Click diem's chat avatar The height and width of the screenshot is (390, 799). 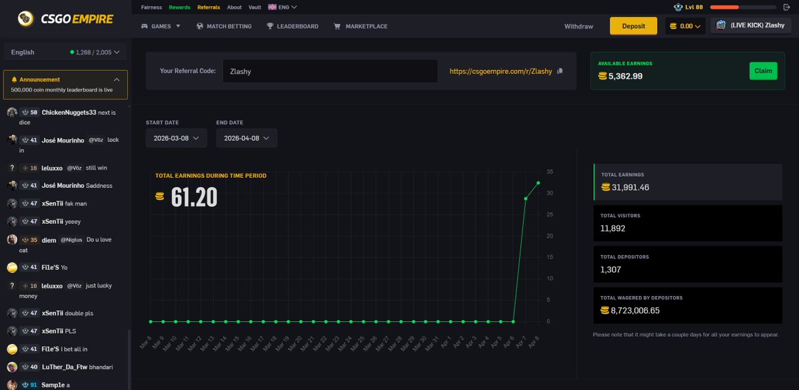point(12,239)
